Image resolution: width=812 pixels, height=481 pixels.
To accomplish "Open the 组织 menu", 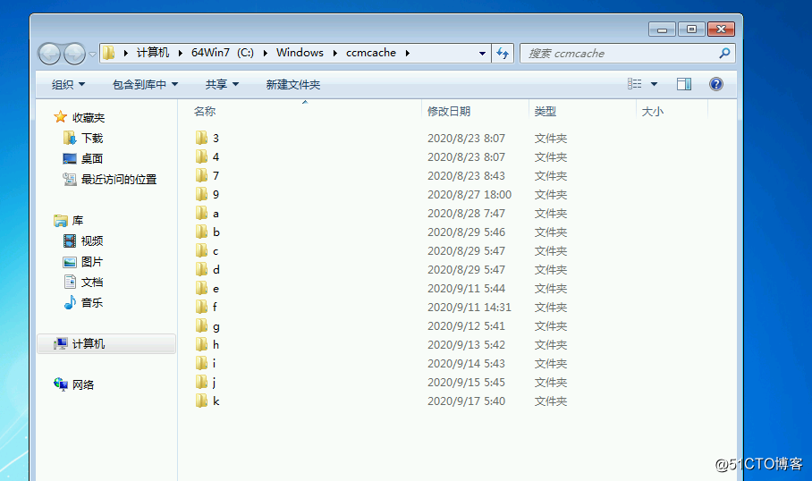I will click(68, 84).
